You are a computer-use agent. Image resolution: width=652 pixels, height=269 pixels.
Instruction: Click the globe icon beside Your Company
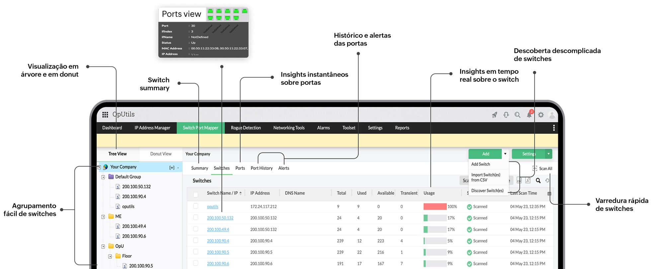106,167
